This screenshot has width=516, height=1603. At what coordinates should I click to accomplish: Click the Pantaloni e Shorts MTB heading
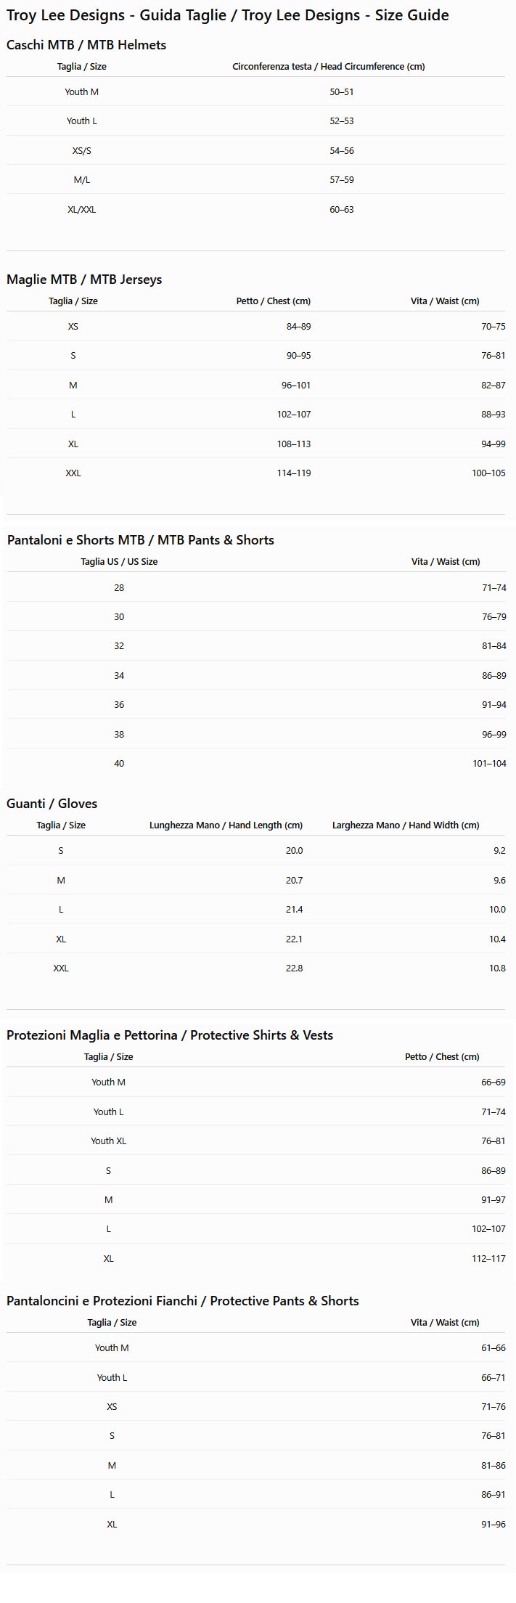coord(141,540)
